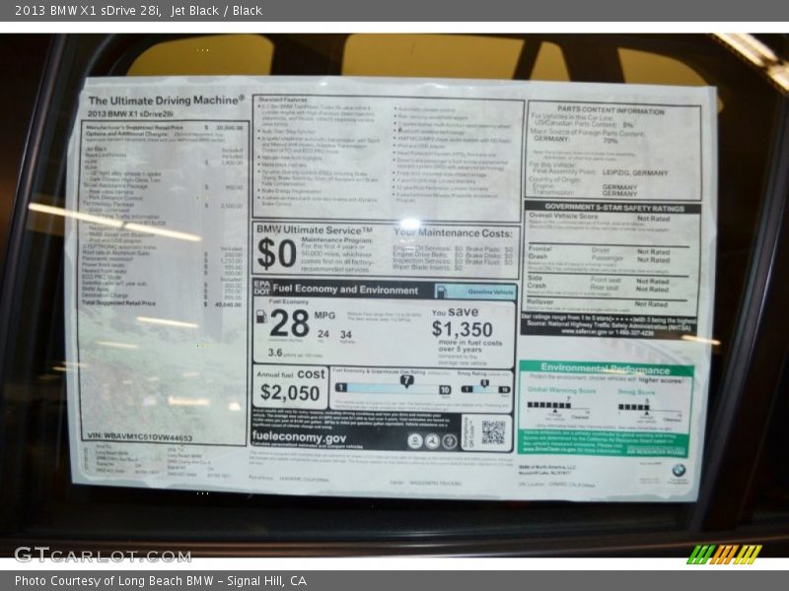Click the QR code on fuel label
Image resolution: width=789 pixels, height=591 pixels.
[x=492, y=431]
